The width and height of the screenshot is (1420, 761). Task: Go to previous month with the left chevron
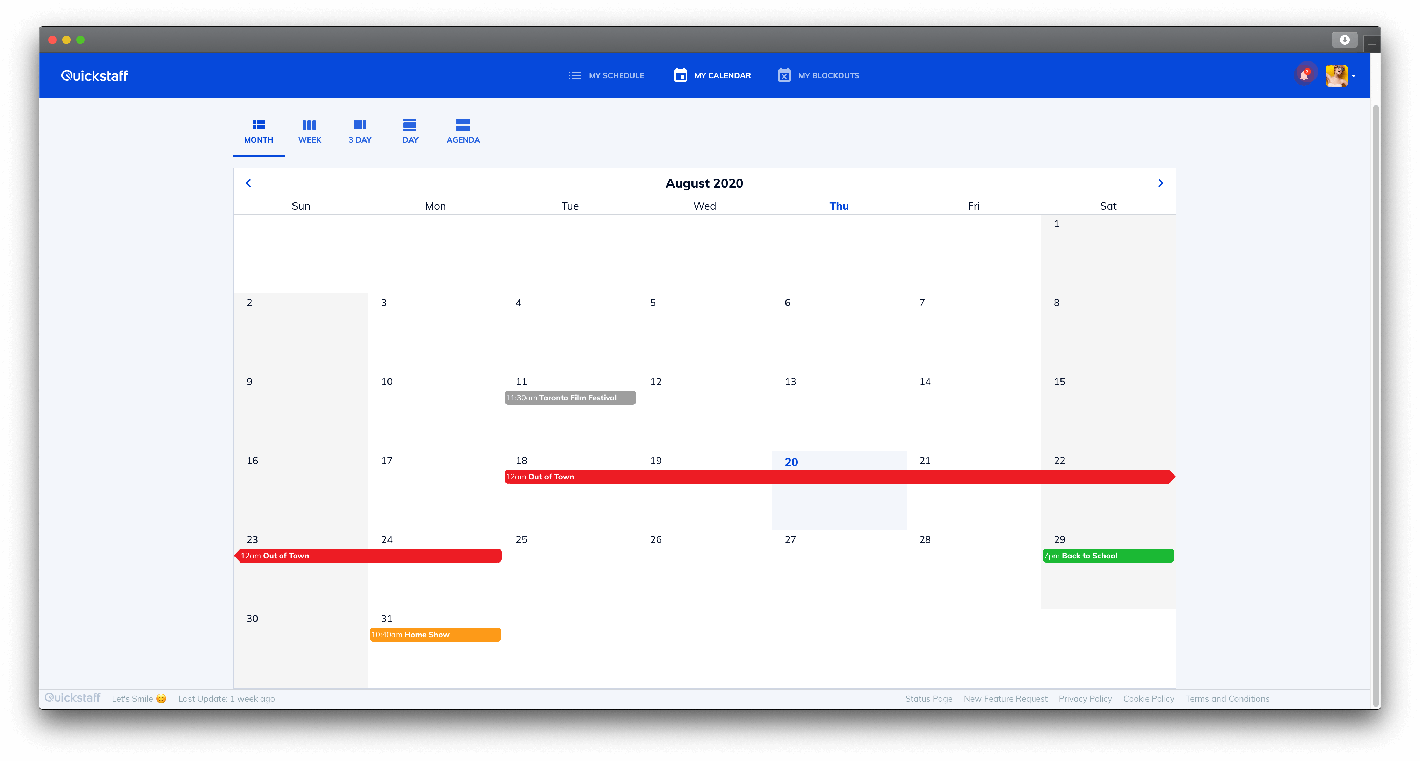(248, 182)
